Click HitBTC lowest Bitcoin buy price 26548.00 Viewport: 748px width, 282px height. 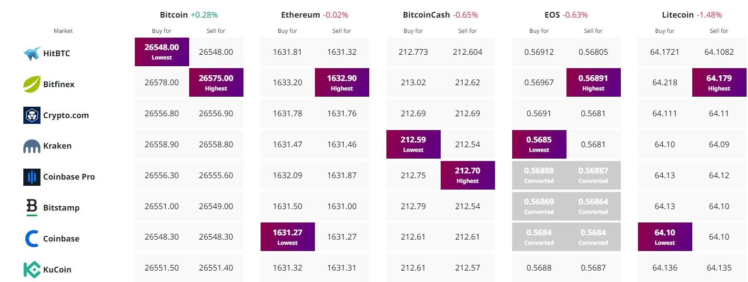[x=162, y=52]
